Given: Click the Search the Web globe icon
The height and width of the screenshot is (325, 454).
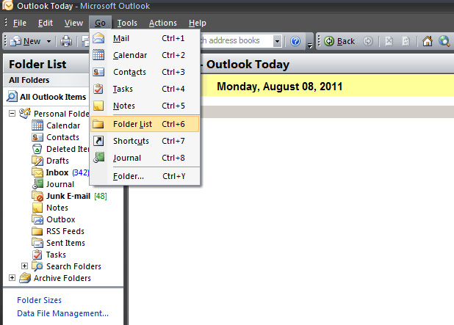Looking at the screenshot, I should click(x=444, y=41).
